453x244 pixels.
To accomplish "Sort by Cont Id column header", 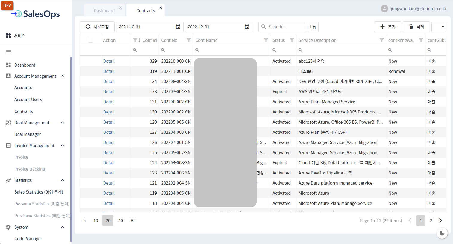I will (x=149, y=40).
